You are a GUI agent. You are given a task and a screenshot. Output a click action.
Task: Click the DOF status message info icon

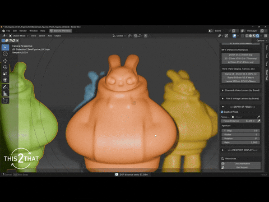(x=117, y=175)
